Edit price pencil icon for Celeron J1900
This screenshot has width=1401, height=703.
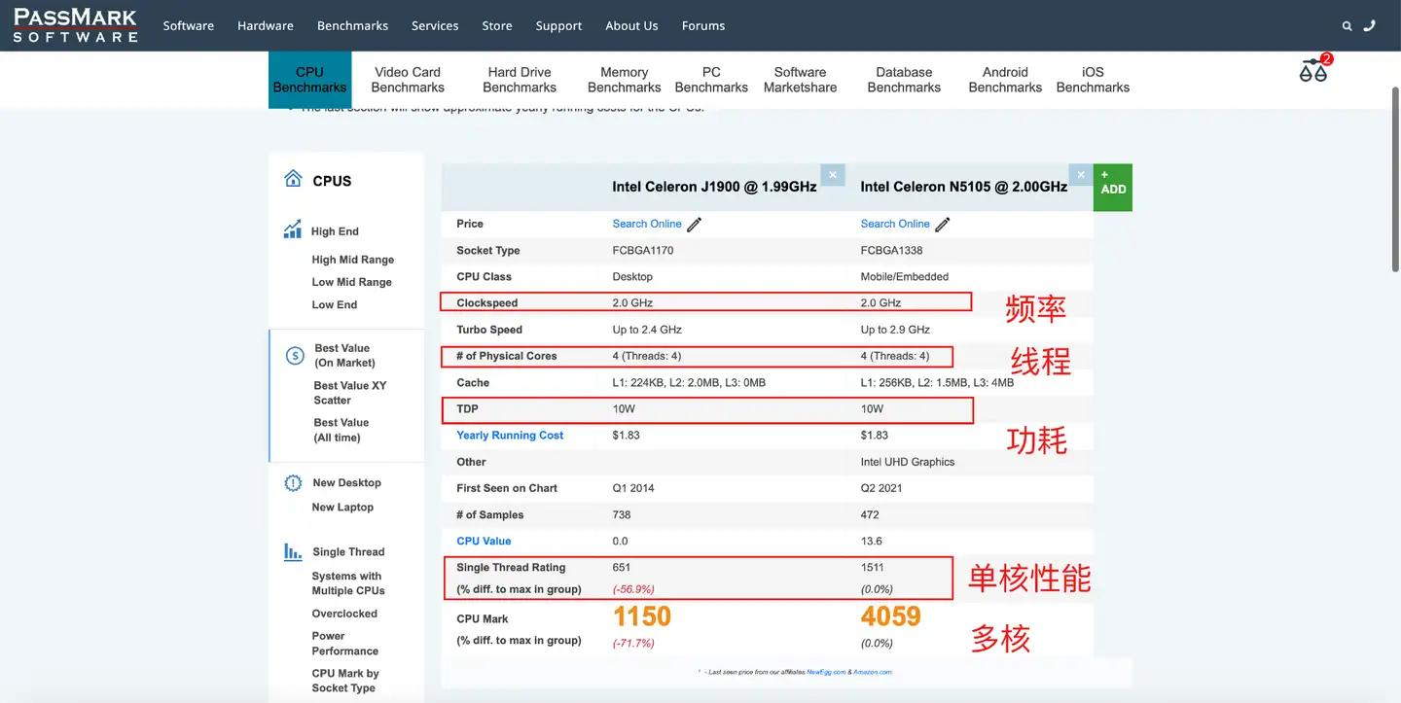[x=695, y=225]
